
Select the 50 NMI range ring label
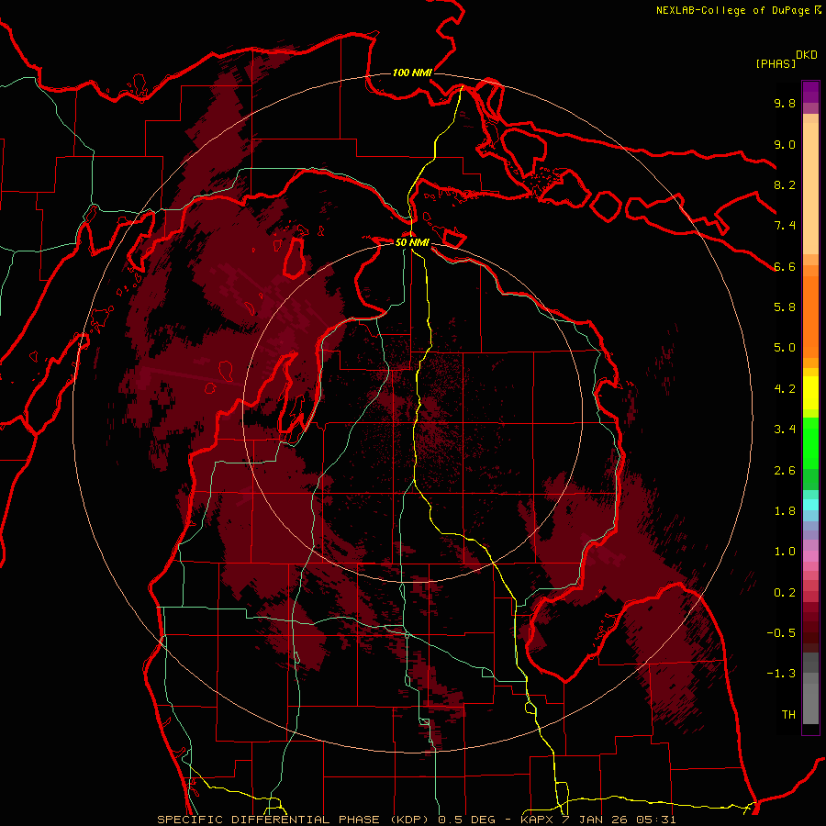click(412, 242)
